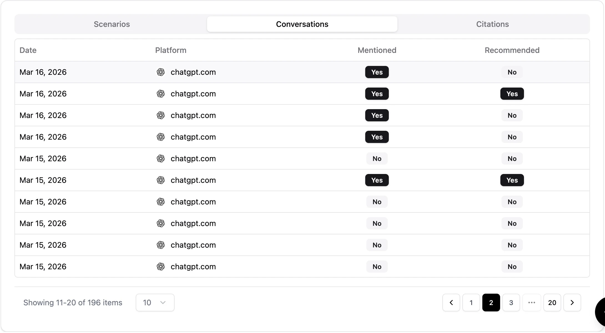The image size is (605, 333).
Task: Click the Recommended Yes badge in the second row
Action: click(x=512, y=94)
